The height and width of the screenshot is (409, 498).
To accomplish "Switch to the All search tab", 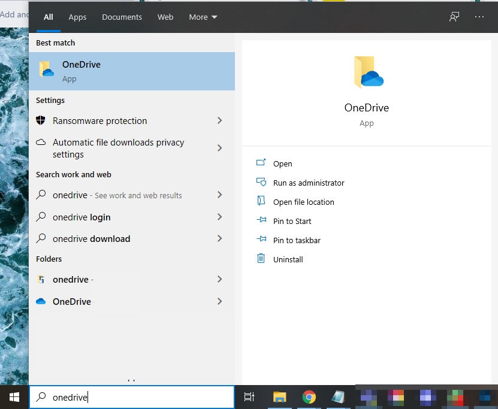I will tap(49, 17).
